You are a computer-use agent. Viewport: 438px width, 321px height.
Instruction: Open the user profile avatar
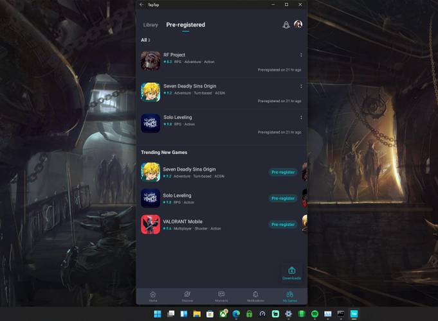pos(298,24)
